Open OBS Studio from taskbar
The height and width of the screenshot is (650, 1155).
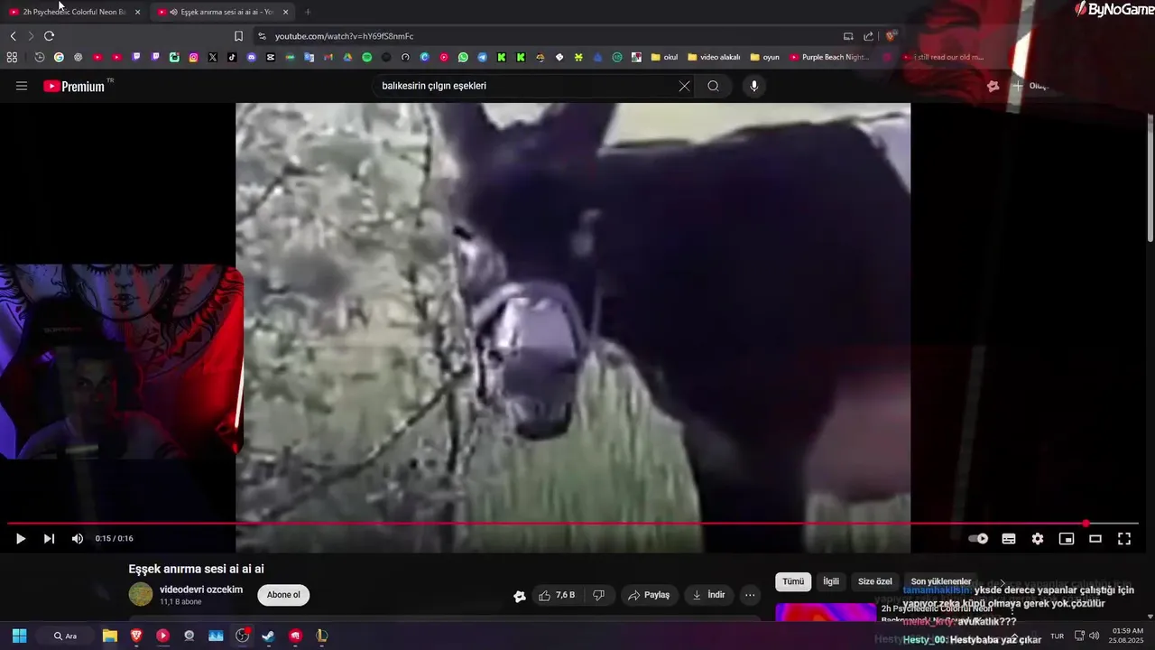tap(242, 636)
